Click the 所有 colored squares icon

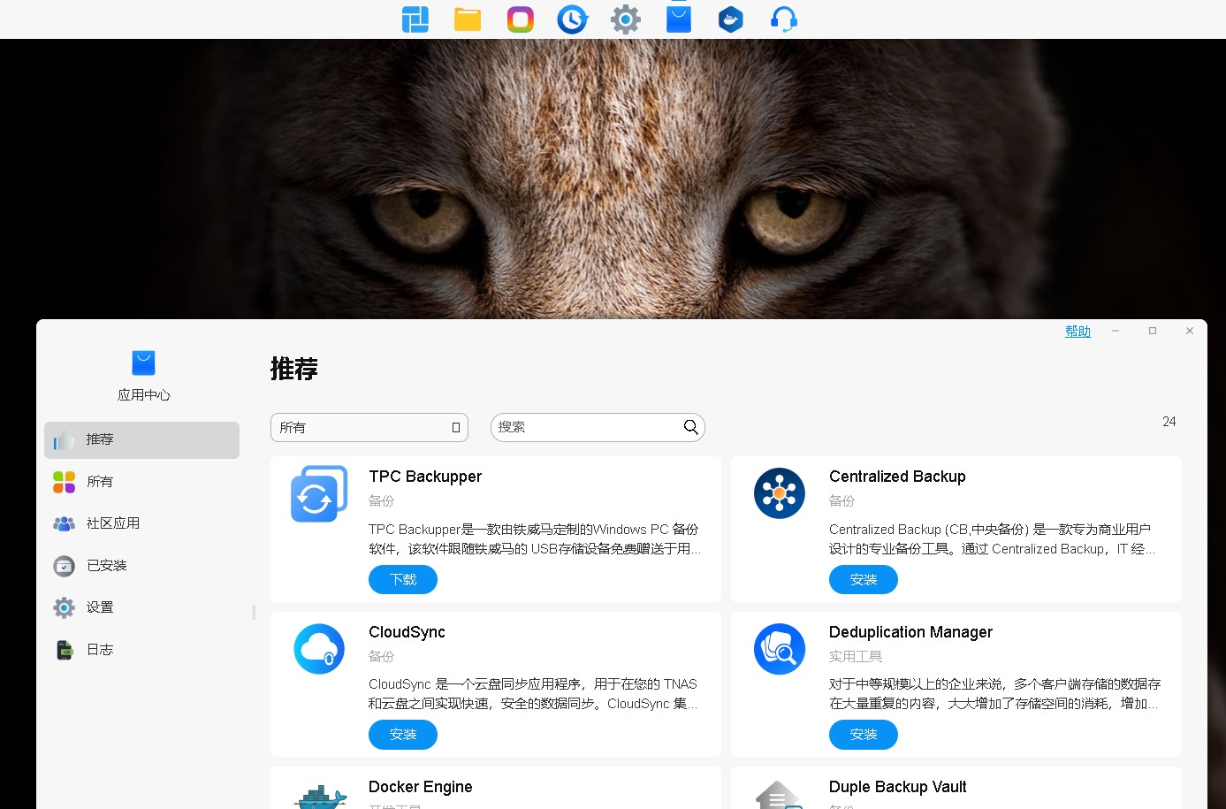[64, 482]
